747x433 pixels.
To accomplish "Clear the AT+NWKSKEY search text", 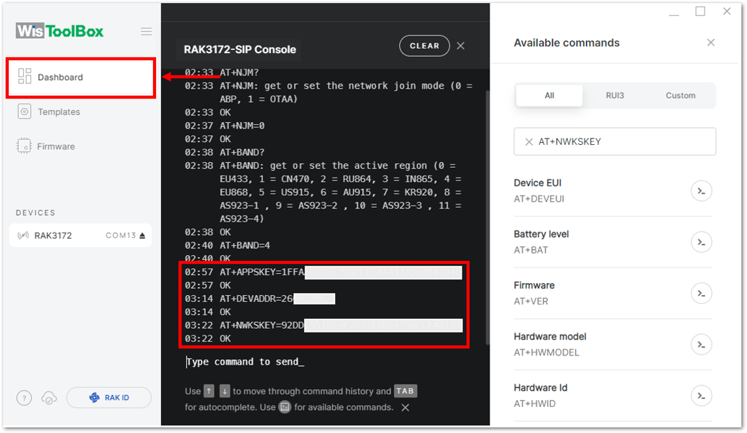I will pyautogui.click(x=529, y=142).
